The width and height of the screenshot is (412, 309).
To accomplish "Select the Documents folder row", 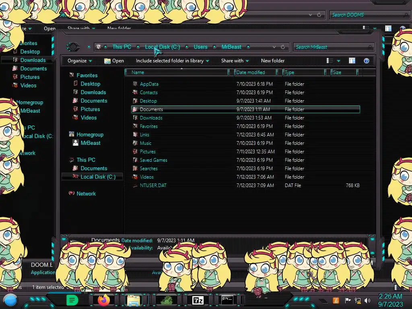I will tap(245, 109).
